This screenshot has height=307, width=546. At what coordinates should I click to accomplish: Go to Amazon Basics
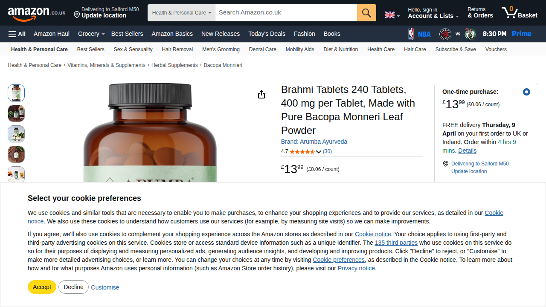tap(172, 34)
